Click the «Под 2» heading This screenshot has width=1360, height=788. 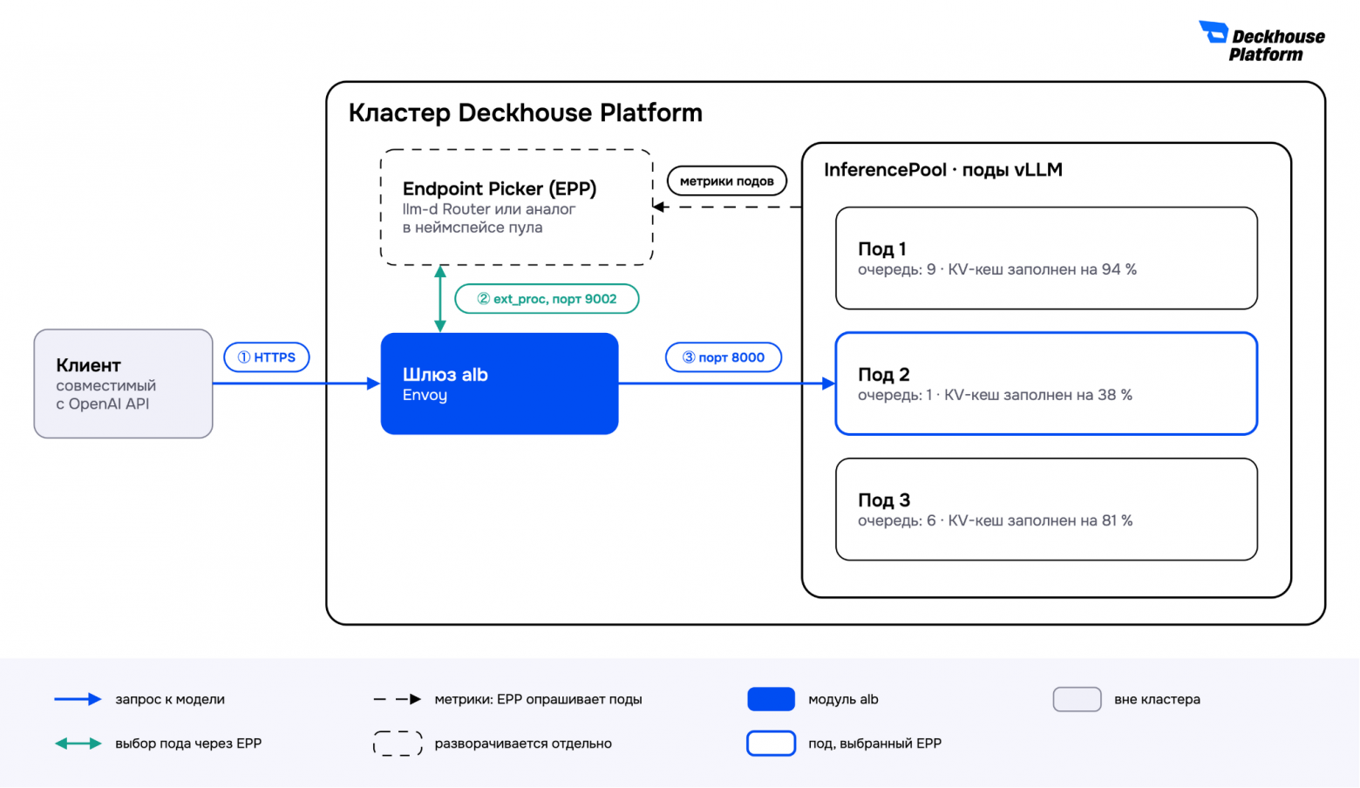coord(884,375)
